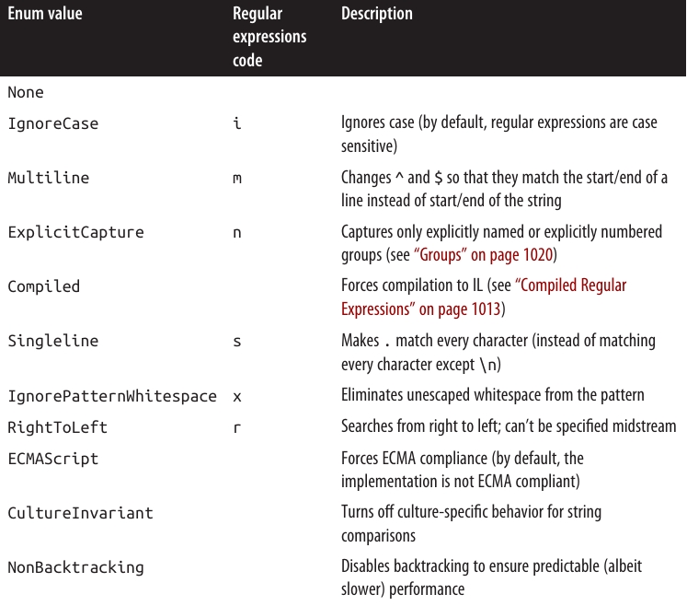Select the None enum value
The width and height of the screenshot is (687, 606).
26,92
